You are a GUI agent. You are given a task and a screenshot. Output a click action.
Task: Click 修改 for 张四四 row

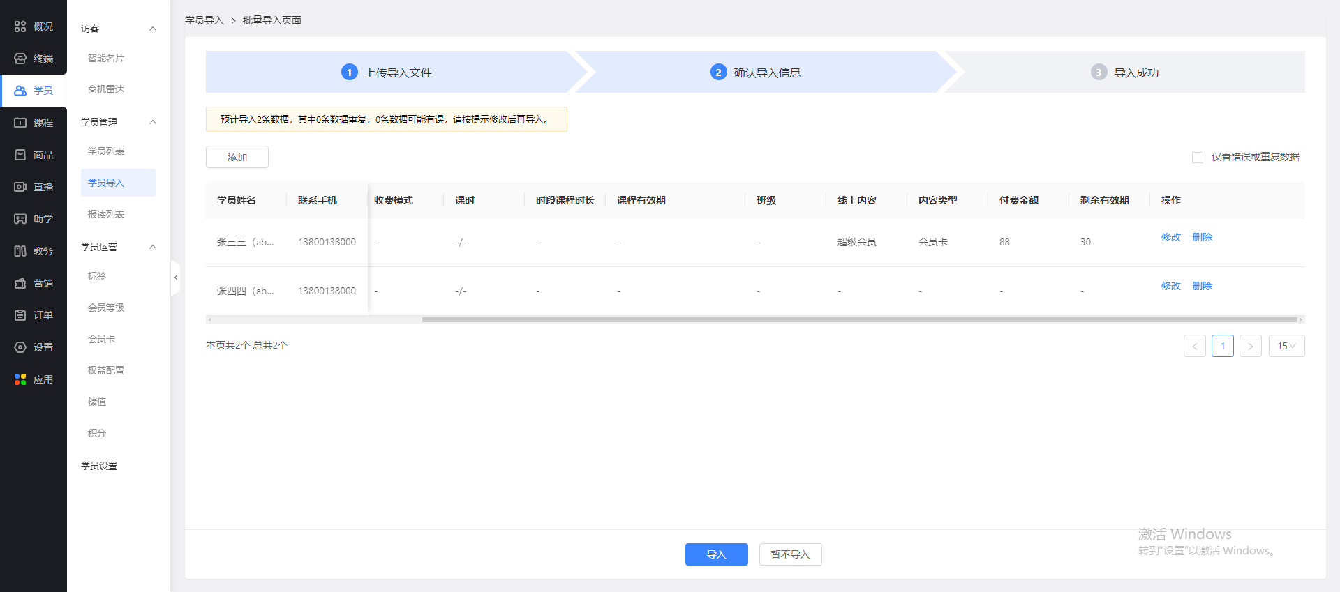click(x=1171, y=286)
